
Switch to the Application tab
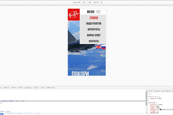point(28,88)
